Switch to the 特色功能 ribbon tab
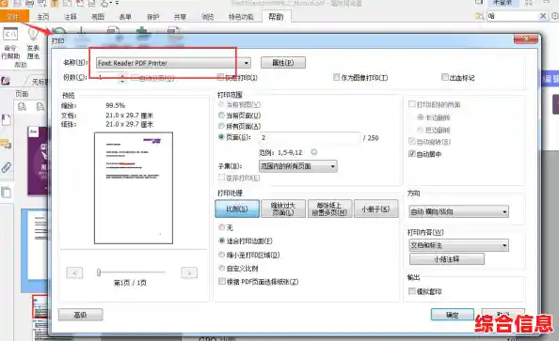The image size is (559, 341). tap(241, 17)
